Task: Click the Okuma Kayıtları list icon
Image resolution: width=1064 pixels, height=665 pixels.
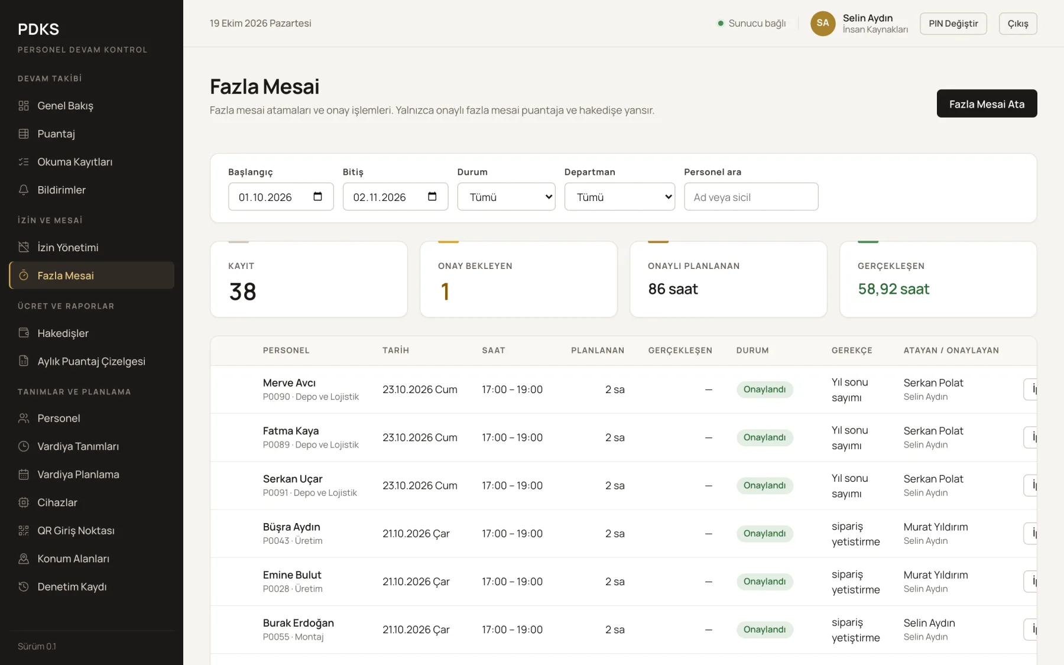Action: click(x=24, y=162)
